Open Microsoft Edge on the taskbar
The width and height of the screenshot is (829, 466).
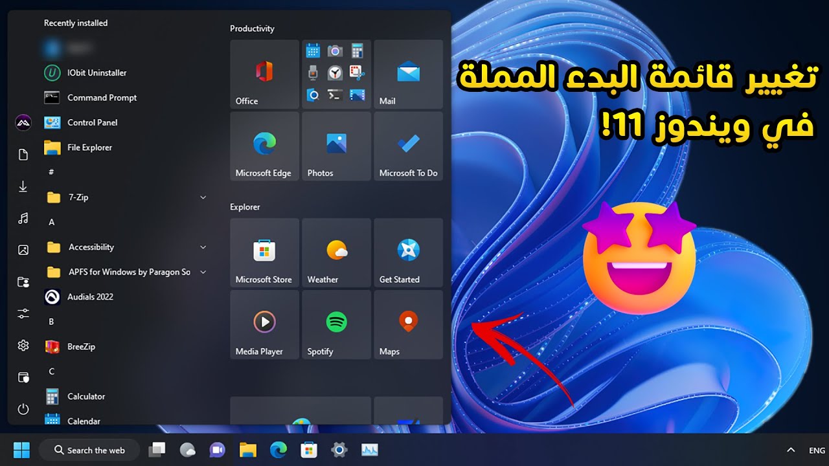(x=278, y=450)
